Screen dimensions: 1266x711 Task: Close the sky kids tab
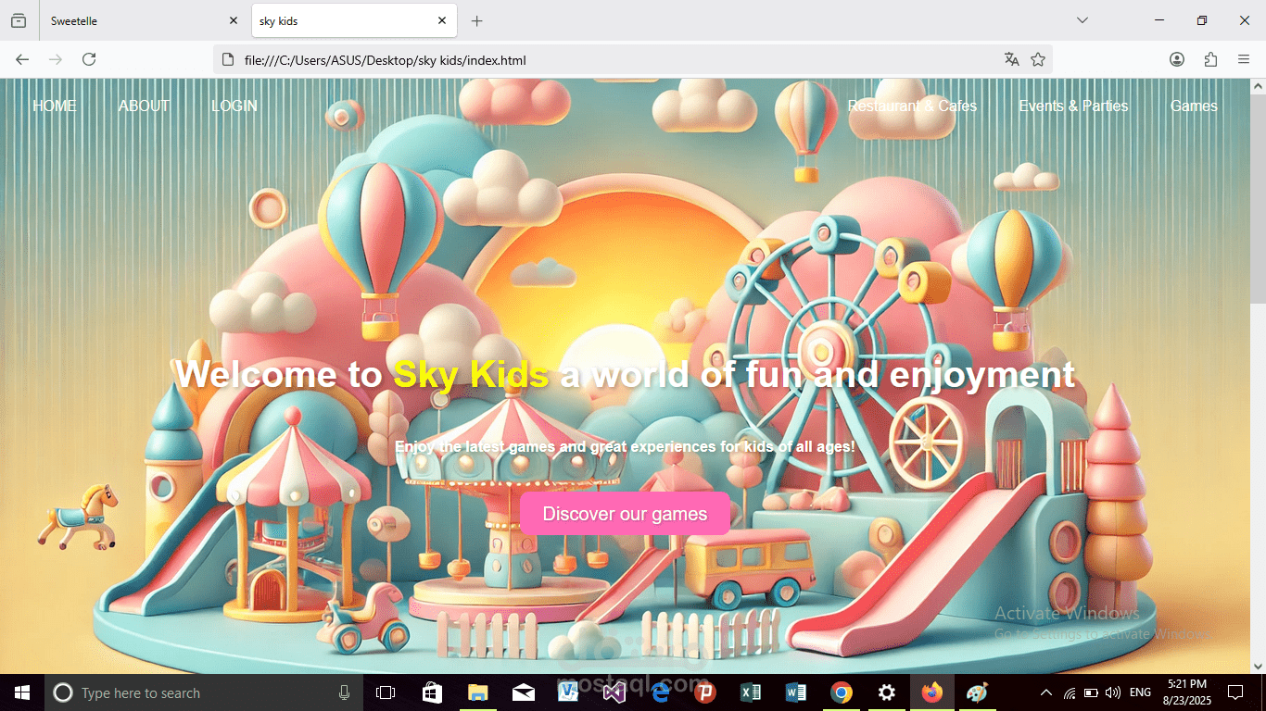pos(442,20)
